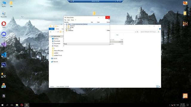Select the Recycle Bin desktop icon
The width and height of the screenshot is (191, 107).
(x=4, y=15)
